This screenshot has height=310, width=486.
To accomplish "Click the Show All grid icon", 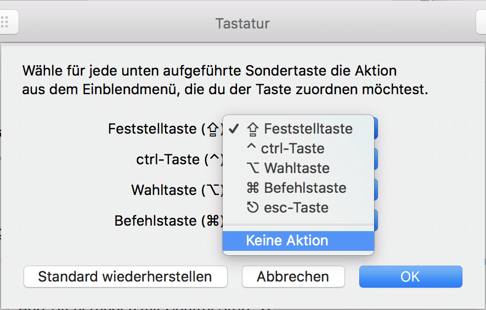I will 5,22.
